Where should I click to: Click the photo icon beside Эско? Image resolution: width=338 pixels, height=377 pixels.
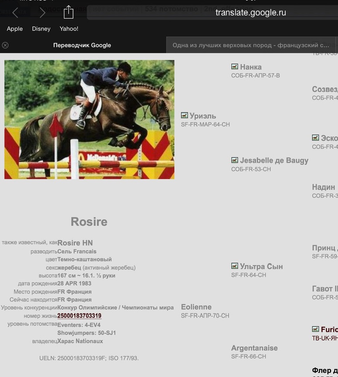(315, 138)
